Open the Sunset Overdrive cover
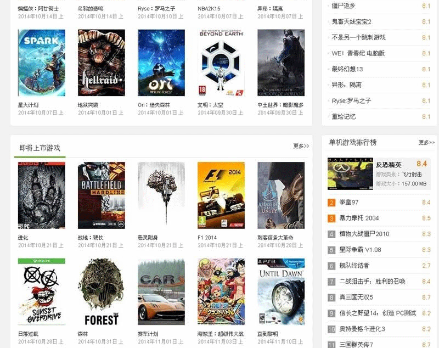This screenshot has height=348, width=439. 42,291
